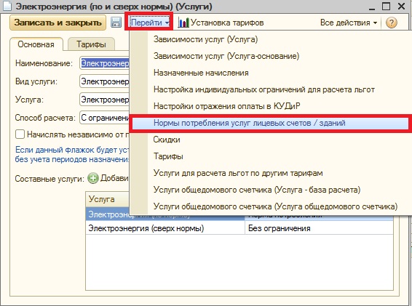Click the green plus Add icon
This screenshot has width=412, height=306.
click(x=92, y=179)
